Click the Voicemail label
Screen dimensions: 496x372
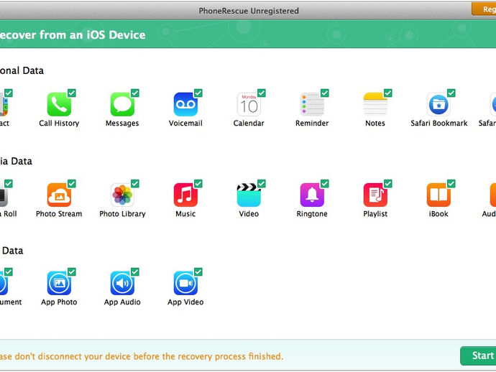pyautogui.click(x=185, y=124)
